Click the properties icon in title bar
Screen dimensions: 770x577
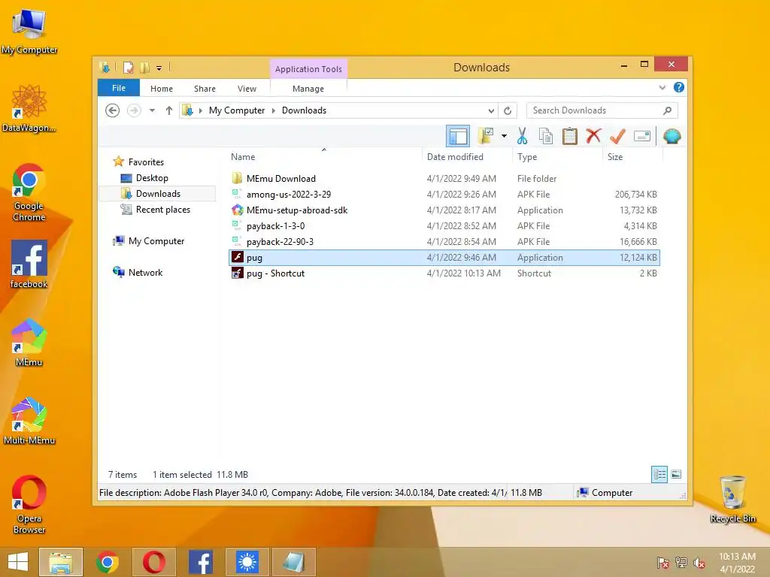[128, 68]
